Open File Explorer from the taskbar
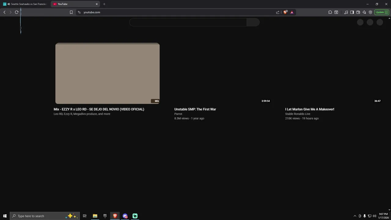The height and width of the screenshot is (220, 391). 95,216
